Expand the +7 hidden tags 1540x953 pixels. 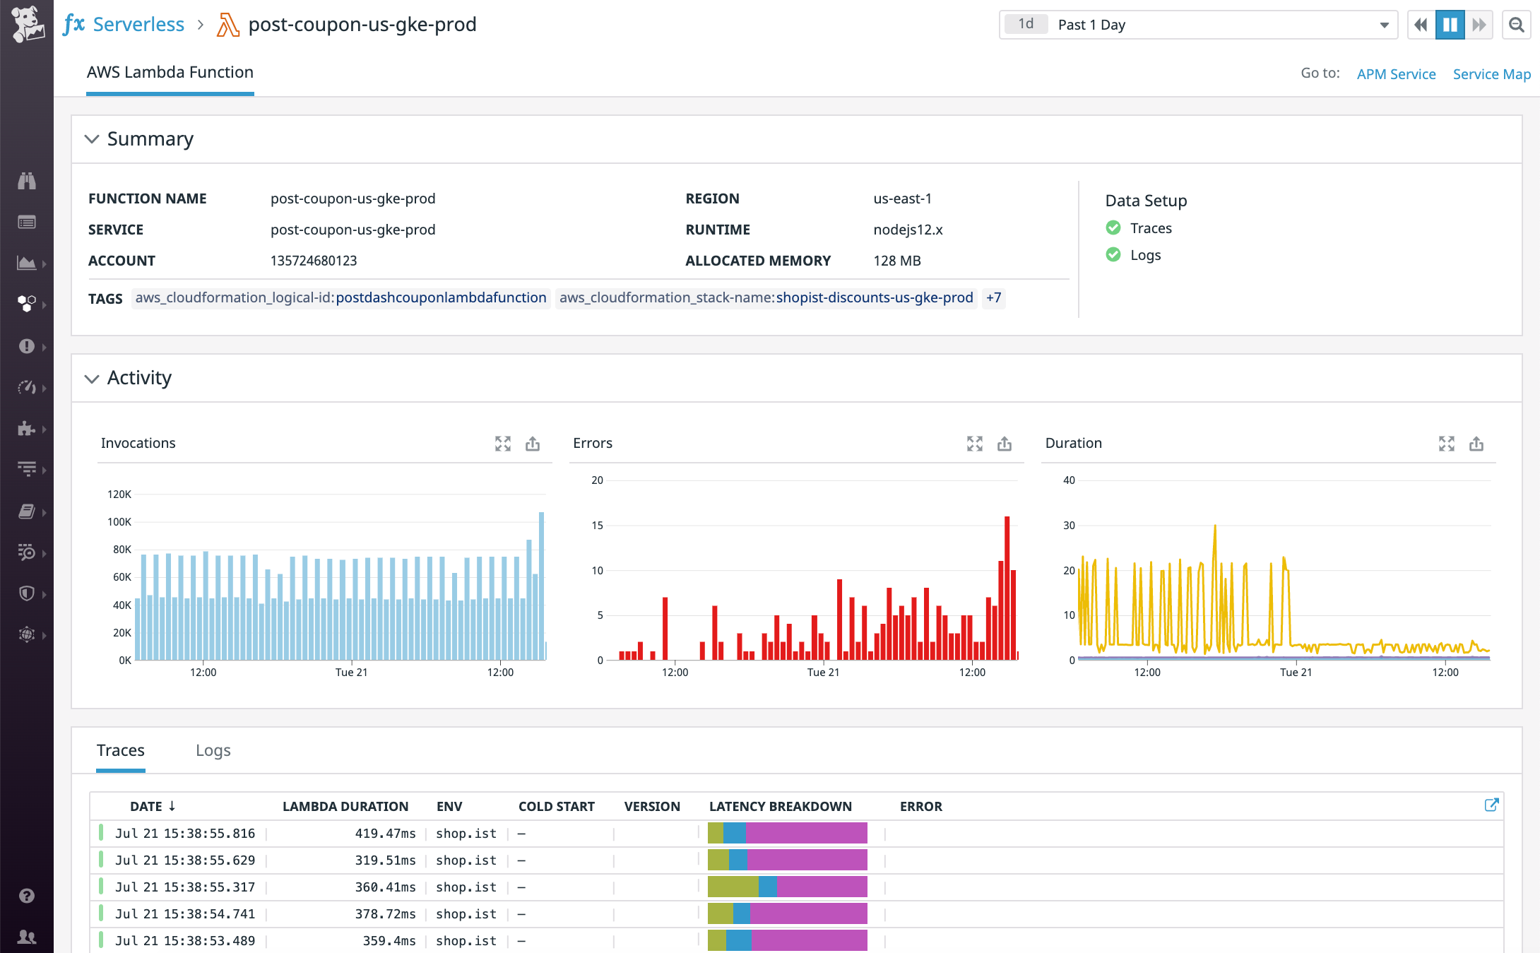click(993, 298)
